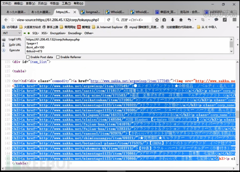Click the HackBar green minus icon
Image resolution: width=240 pixels, height=172 pixels.
click(x=25, y=33)
